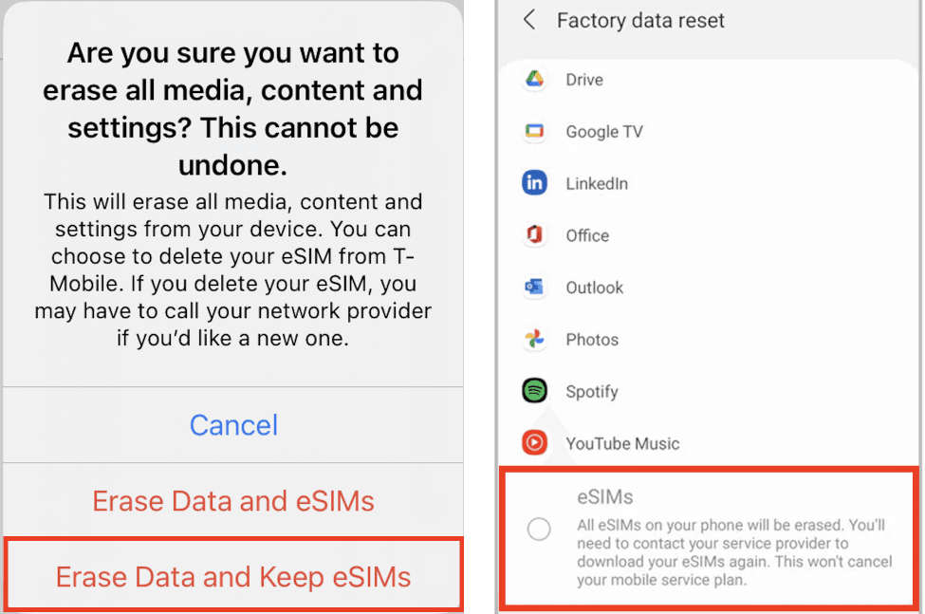The image size is (925, 614).
Task: Go back from Factory data reset
Action: tap(529, 20)
